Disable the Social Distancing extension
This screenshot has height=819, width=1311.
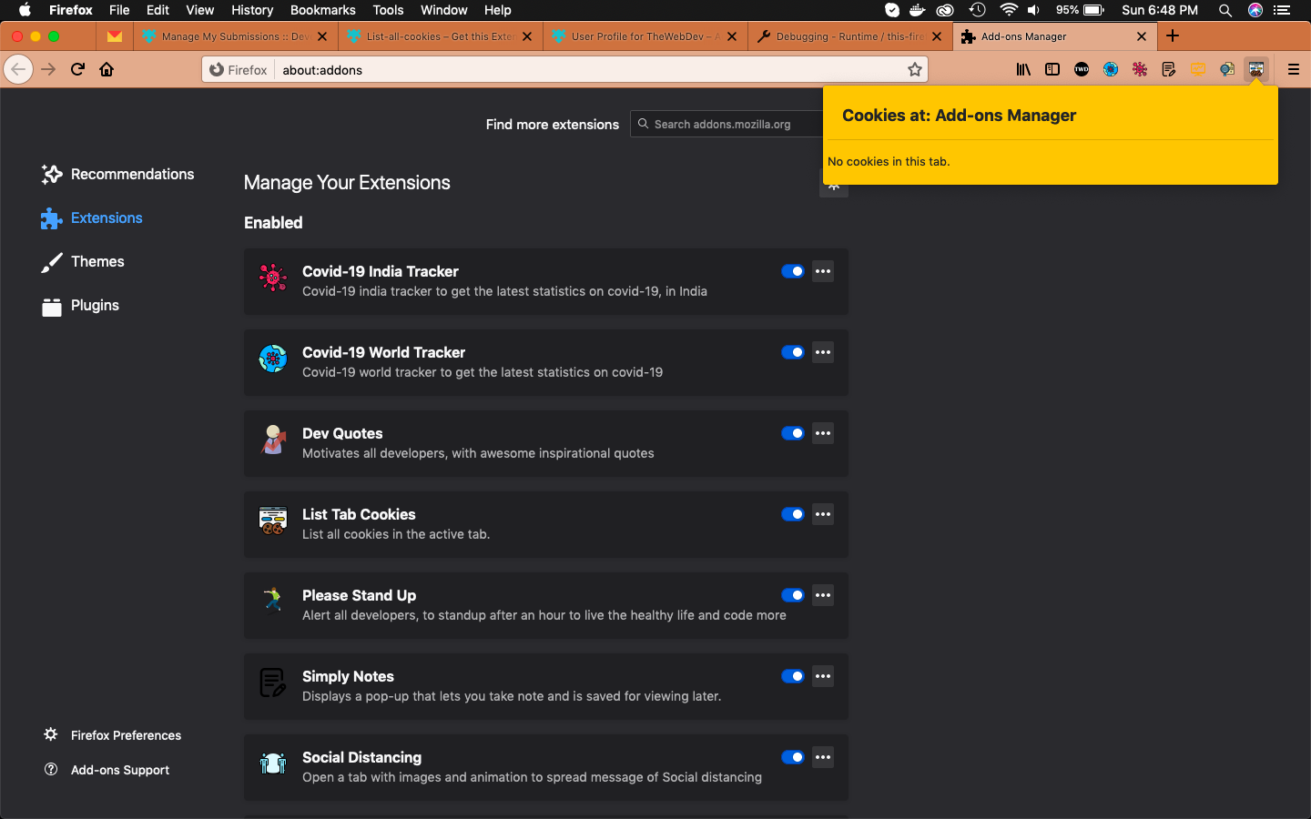point(792,757)
